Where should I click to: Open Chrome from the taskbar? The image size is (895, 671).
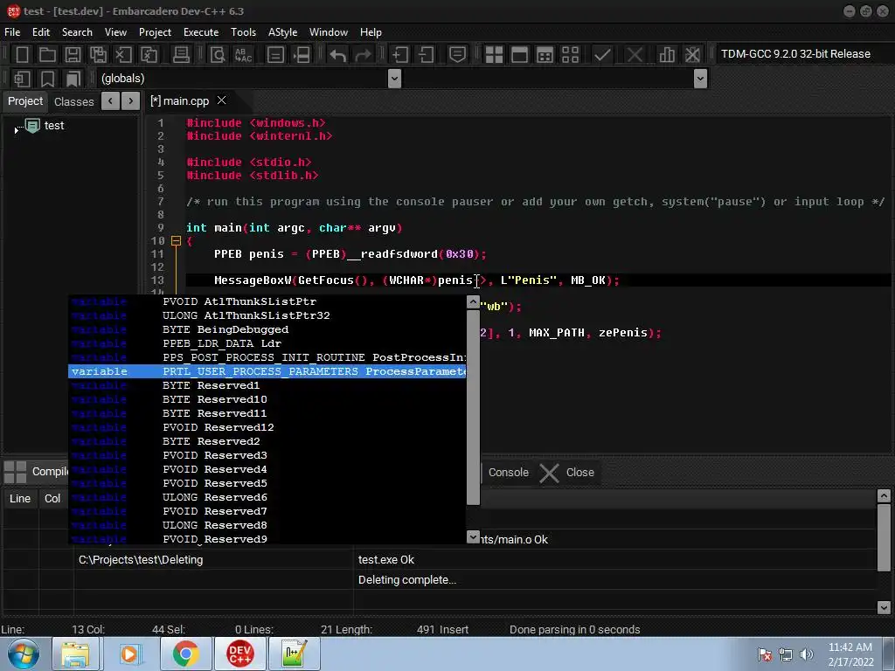185,654
